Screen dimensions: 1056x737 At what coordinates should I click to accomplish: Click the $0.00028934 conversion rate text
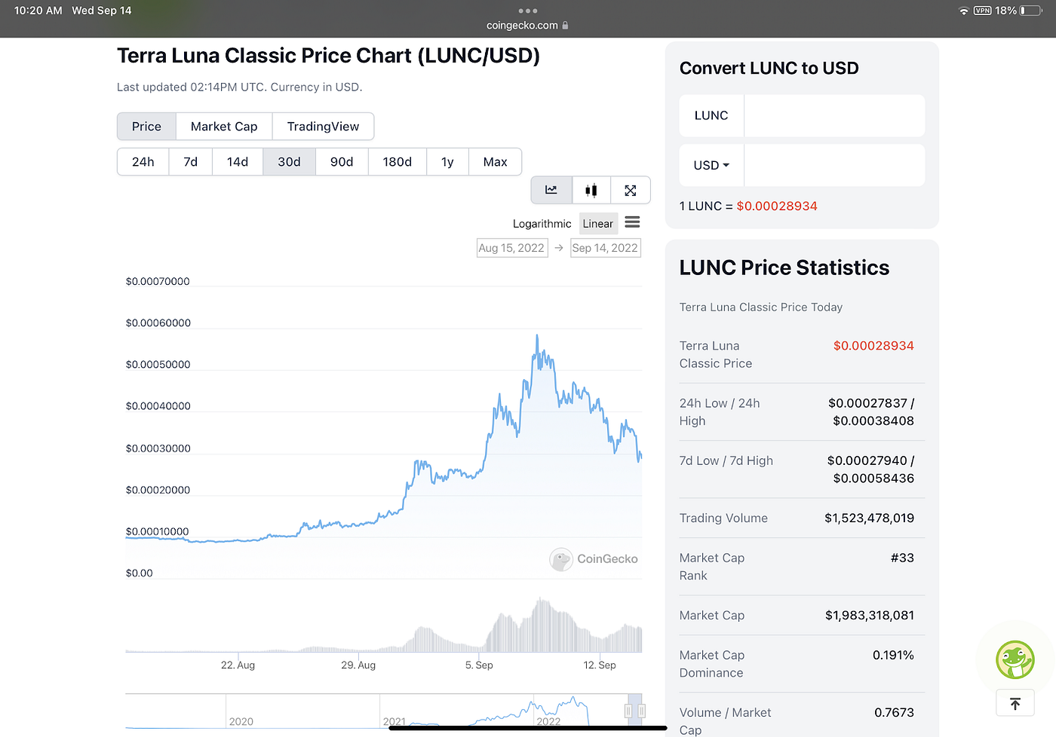click(x=777, y=206)
